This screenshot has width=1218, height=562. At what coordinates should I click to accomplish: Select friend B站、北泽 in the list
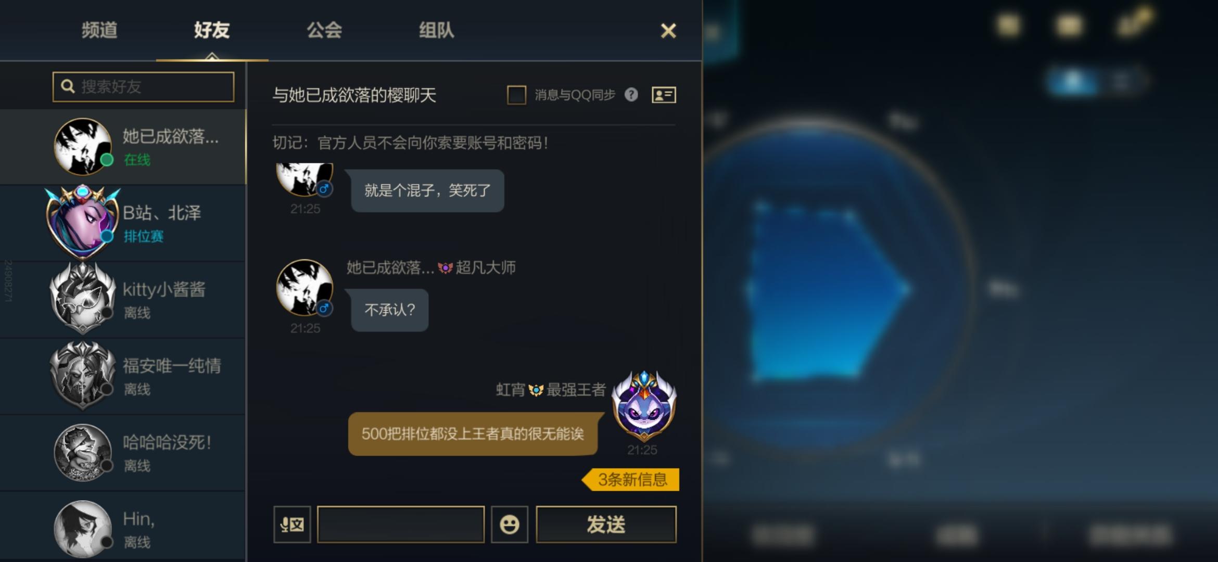point(123,223)
